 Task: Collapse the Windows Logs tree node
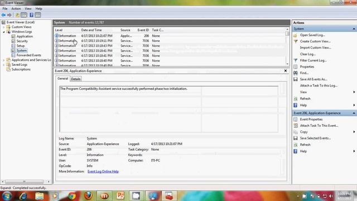coord(4,32)
